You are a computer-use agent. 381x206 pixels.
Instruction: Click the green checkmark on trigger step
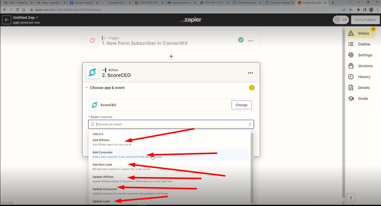tap(241, 40)
